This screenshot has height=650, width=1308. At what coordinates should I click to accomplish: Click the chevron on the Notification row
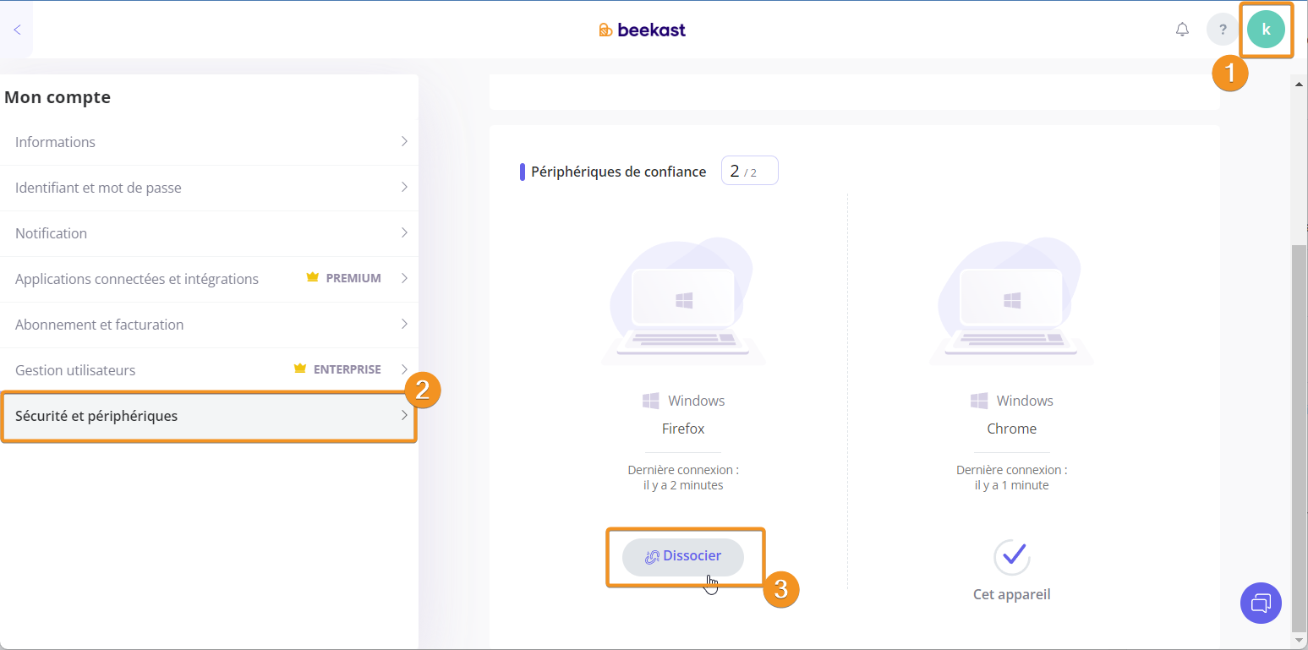(404, 232)
